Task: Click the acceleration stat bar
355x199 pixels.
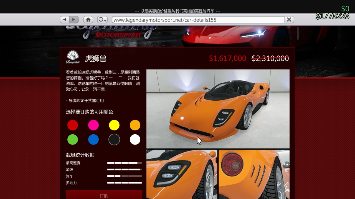Action: click(x=125, y=169)
